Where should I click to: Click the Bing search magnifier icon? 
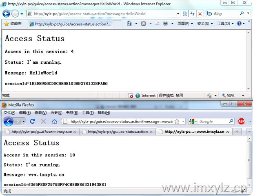[242, 13]
